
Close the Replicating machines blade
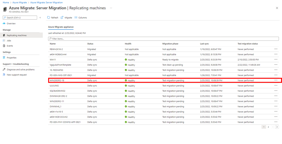pos(277,8)
